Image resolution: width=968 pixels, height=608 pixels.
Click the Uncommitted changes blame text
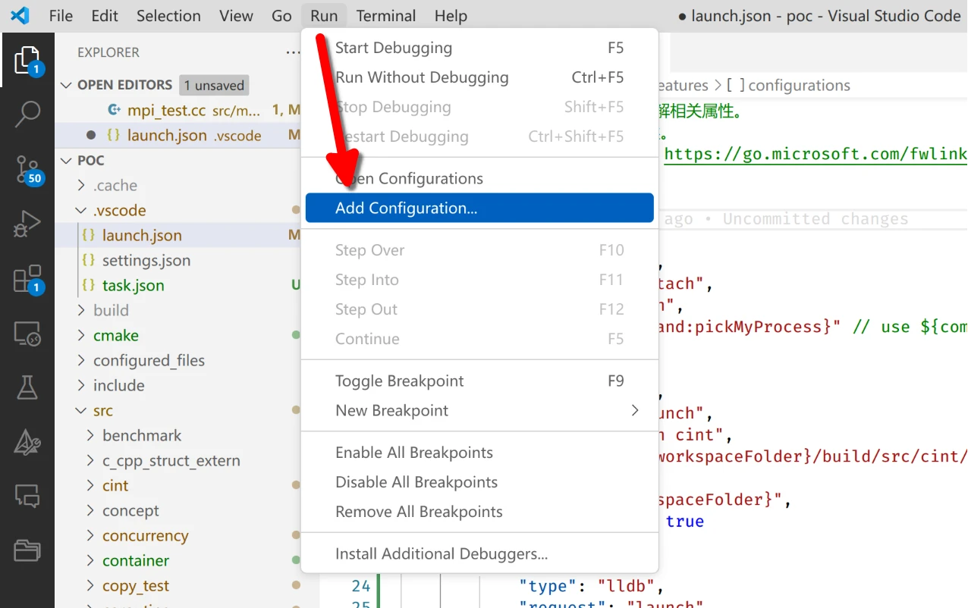pos(816,219)
